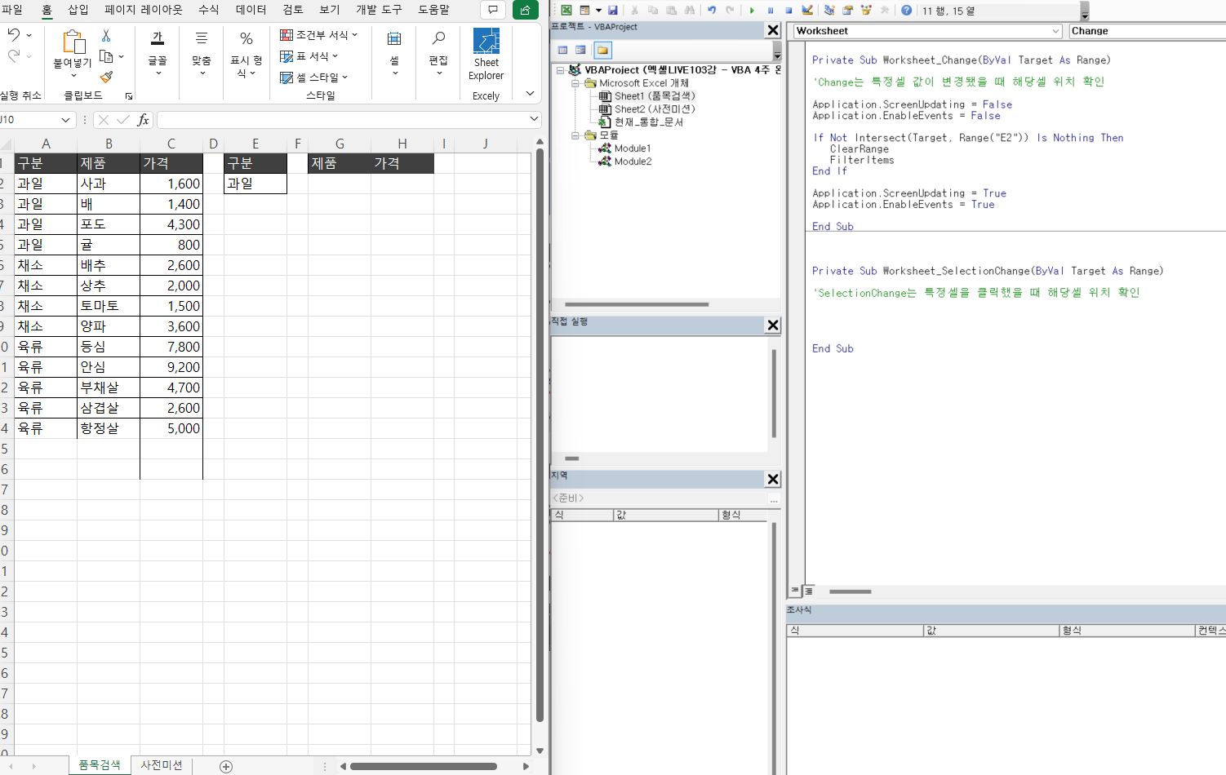Click the Cut scissors icon in VBA toolbar

click(634, 11)
